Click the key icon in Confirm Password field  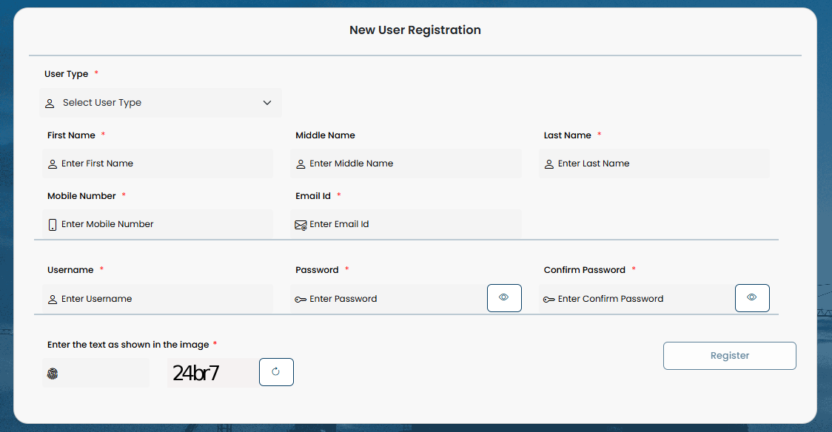548,300
